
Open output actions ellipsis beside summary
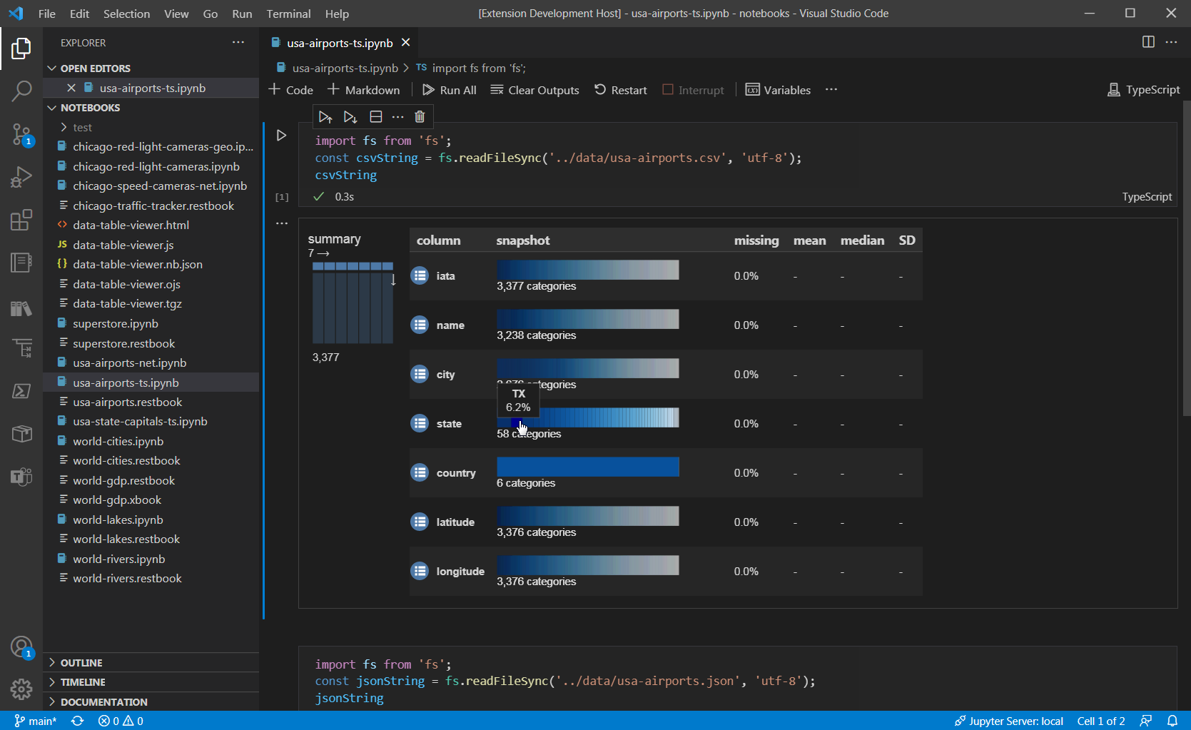pyautogui.click(x=282, y=223)
